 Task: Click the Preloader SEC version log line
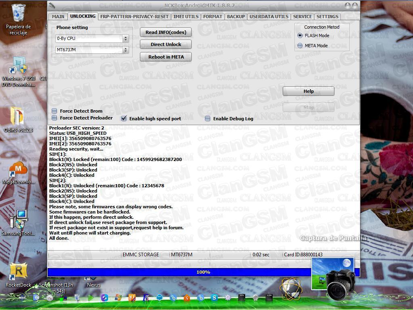76,128
